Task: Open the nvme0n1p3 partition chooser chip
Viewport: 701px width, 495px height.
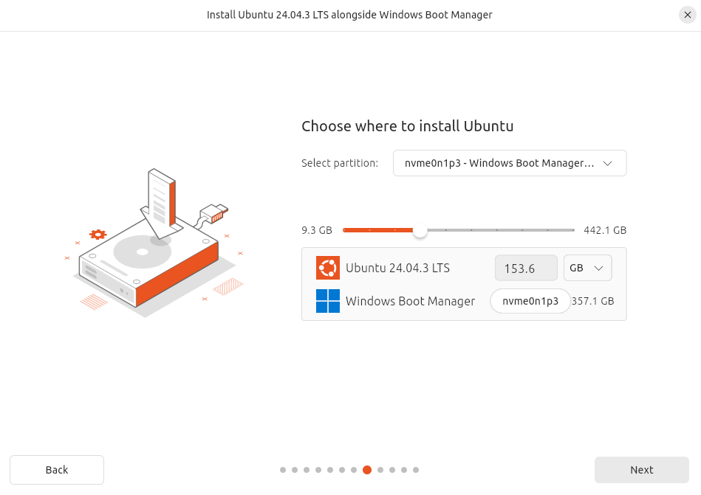Action: (x=530, y=301)
